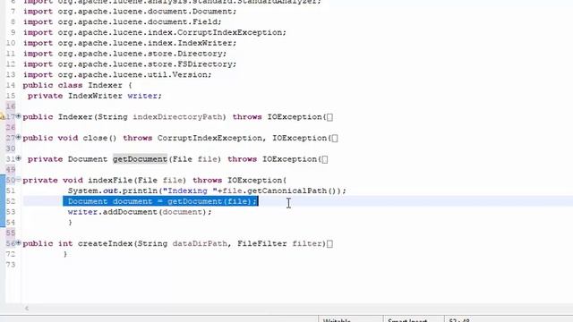Expand the folded createIndex method at line 56
The width and height of the screenshot is (573, 322).
click(x=18, y=242)
